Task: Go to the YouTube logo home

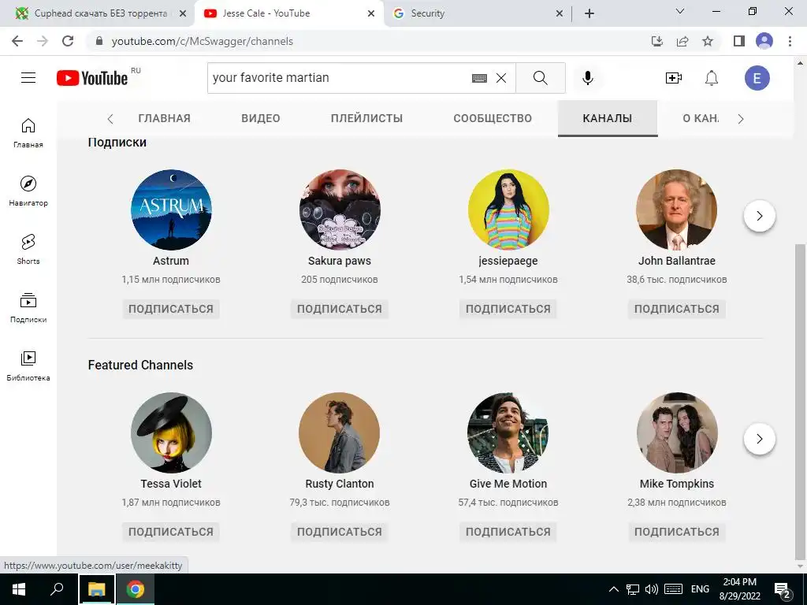Action: 92,78
